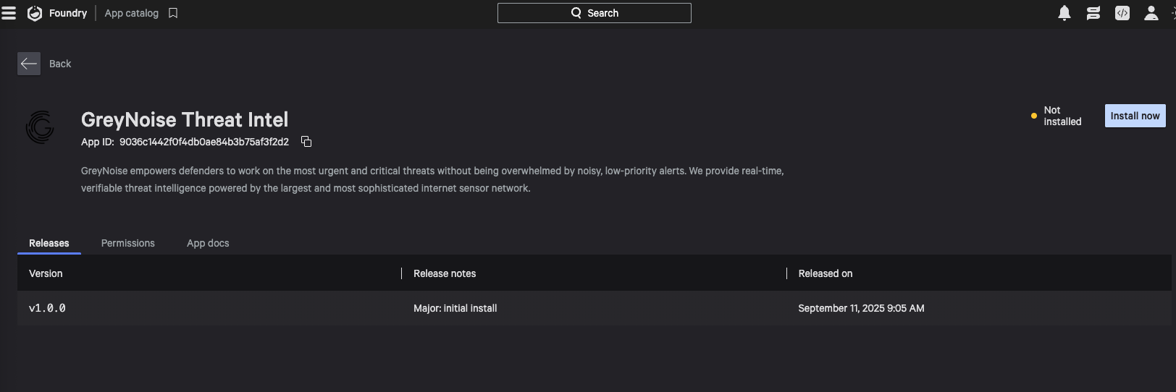Open the messages stack icon
This screenshot has height=392, width=1176.
[x=1093, y=13]
